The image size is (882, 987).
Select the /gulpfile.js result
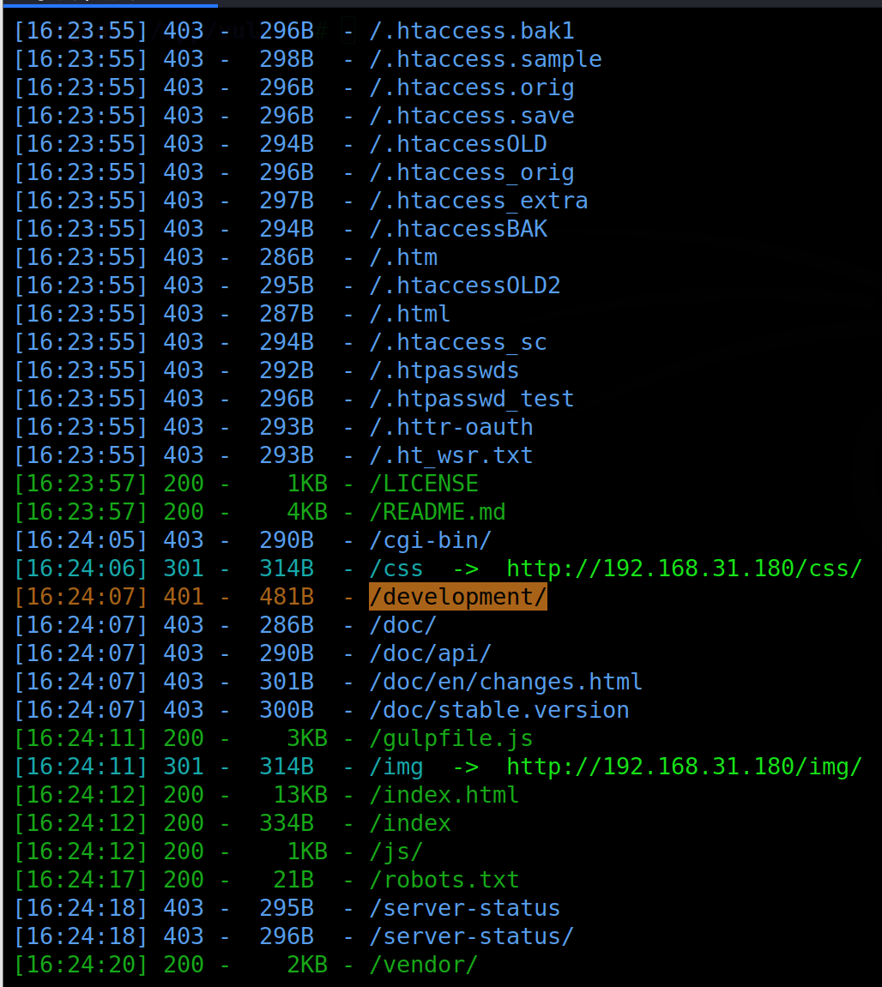(451, 739)
